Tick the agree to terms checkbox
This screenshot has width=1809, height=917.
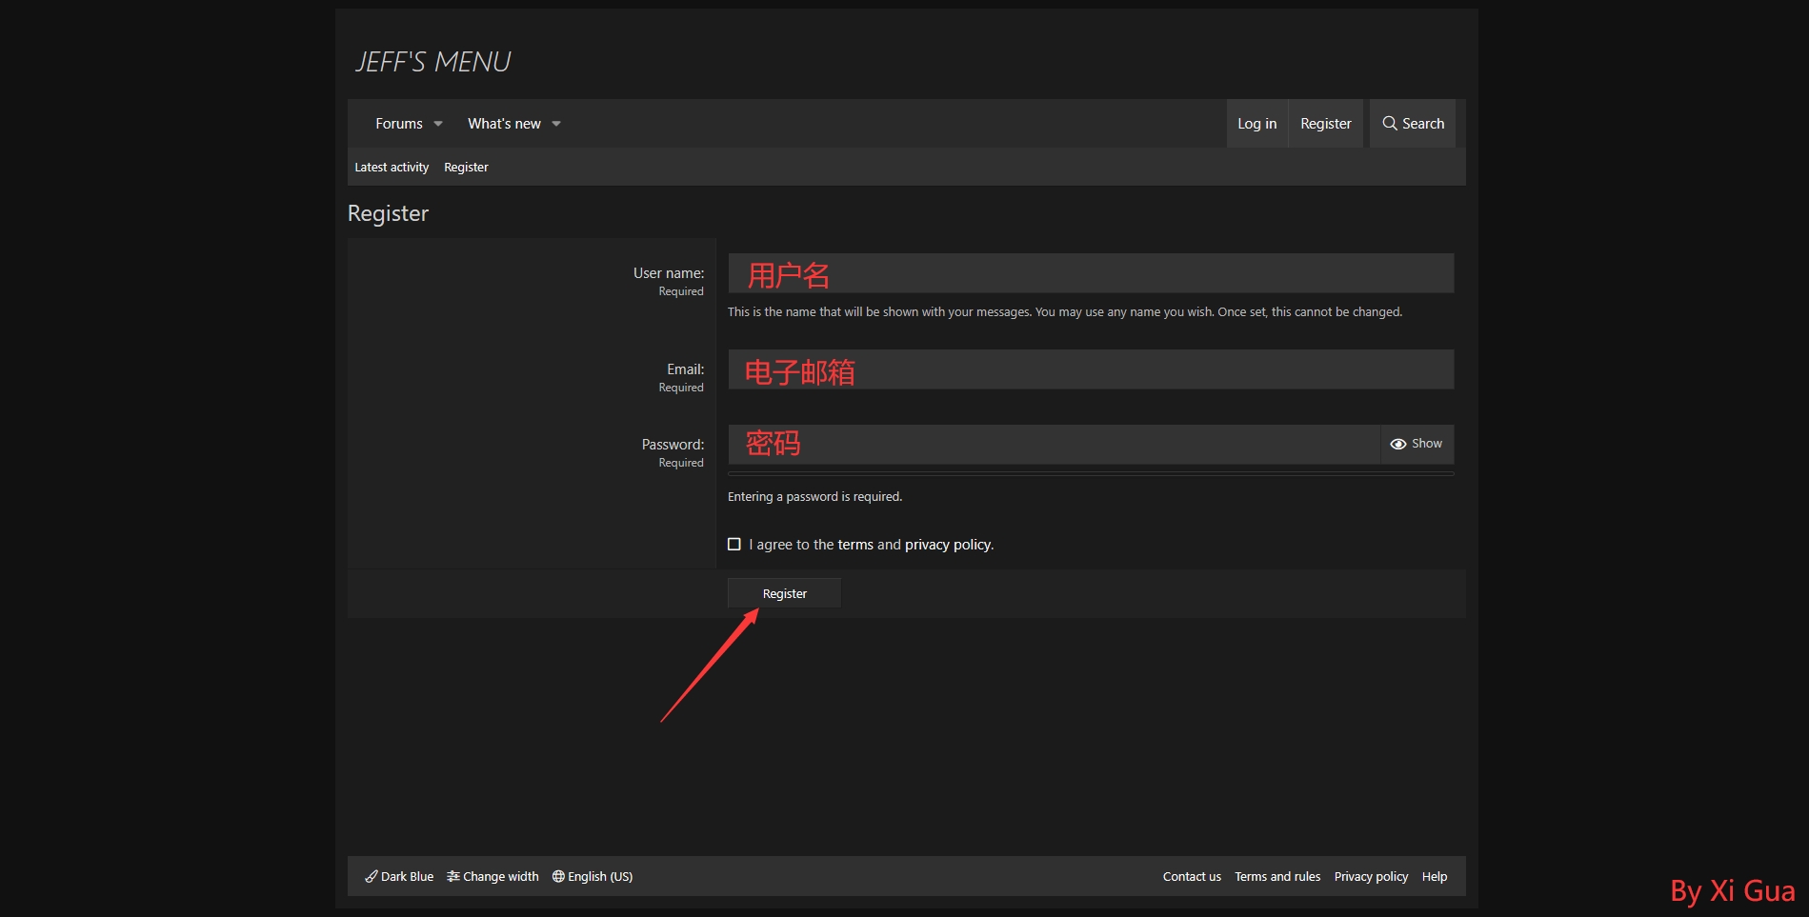734,545
